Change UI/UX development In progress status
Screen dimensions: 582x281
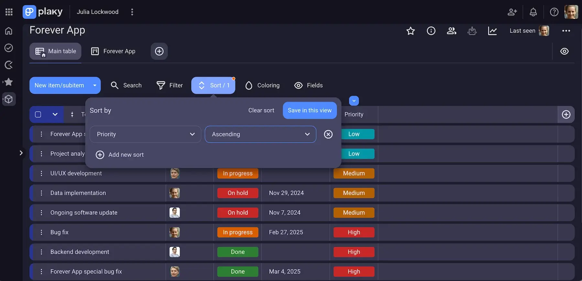(238, 173)
